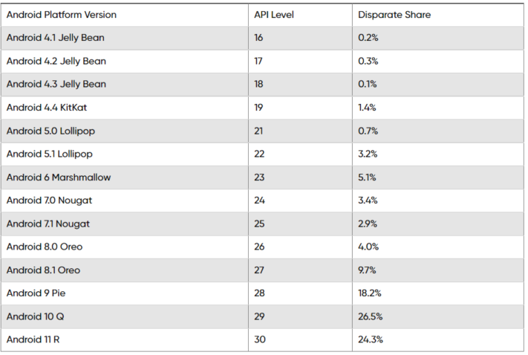The width and height of the screenshot is (528, 355).
Task: Click the Android 8.0 Oreo cell
Action: (x=125, y=247)
